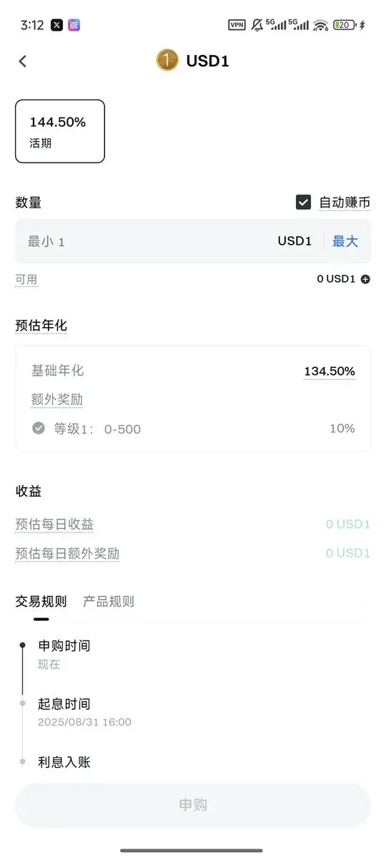The image size is (386, 858).
Task: Open the 134.50% base rate details
Action: (330, 371)
